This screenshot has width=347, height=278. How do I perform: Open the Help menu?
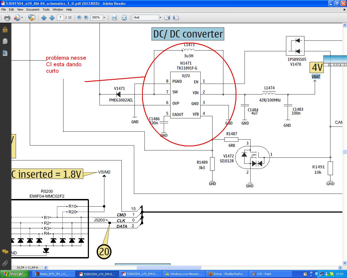pos(69,10)
